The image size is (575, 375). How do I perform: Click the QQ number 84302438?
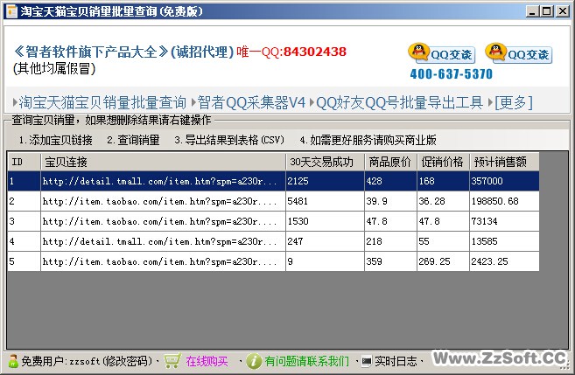(x=315, y=52)
